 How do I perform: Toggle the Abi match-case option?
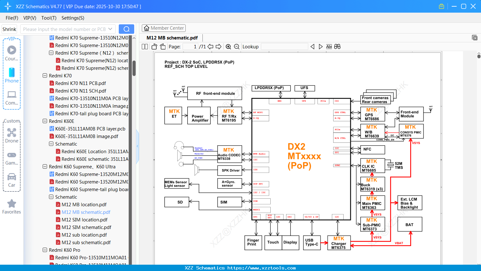click(329, 46)
